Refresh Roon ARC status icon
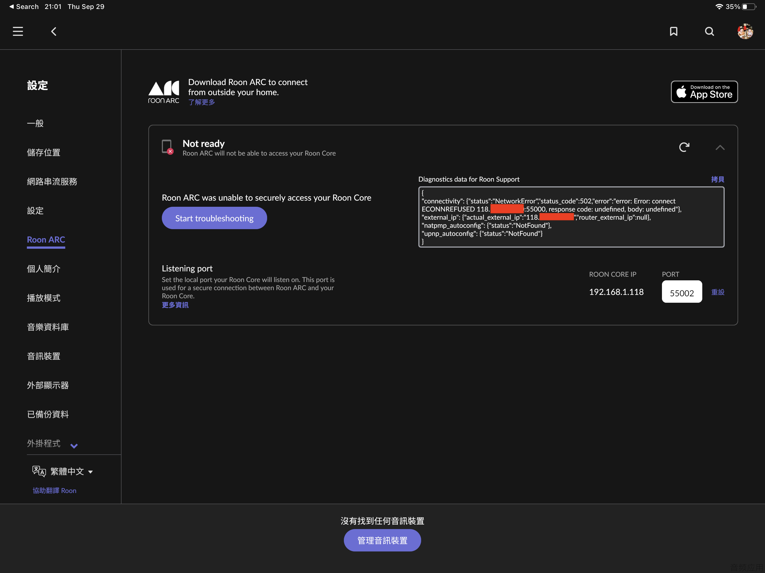Screen dimensions: 765x573 684,147
